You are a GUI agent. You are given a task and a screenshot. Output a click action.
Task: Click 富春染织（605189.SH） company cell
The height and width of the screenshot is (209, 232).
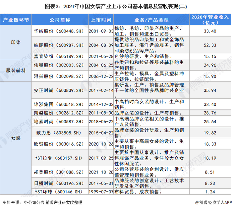60,56
